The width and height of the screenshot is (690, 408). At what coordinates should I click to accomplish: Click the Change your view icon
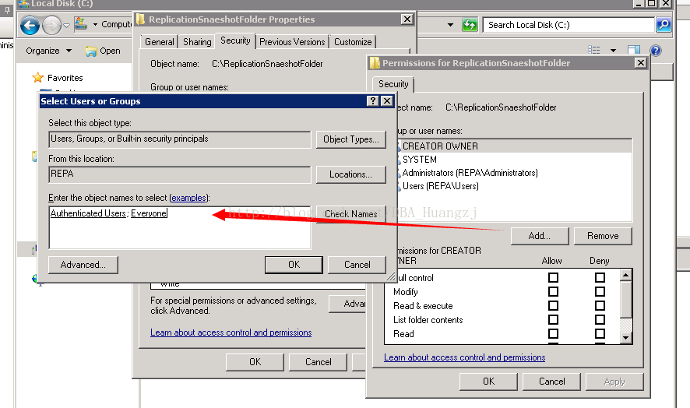(594, 50)
